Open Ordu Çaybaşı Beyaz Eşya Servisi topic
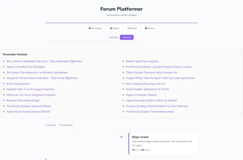 145,83
